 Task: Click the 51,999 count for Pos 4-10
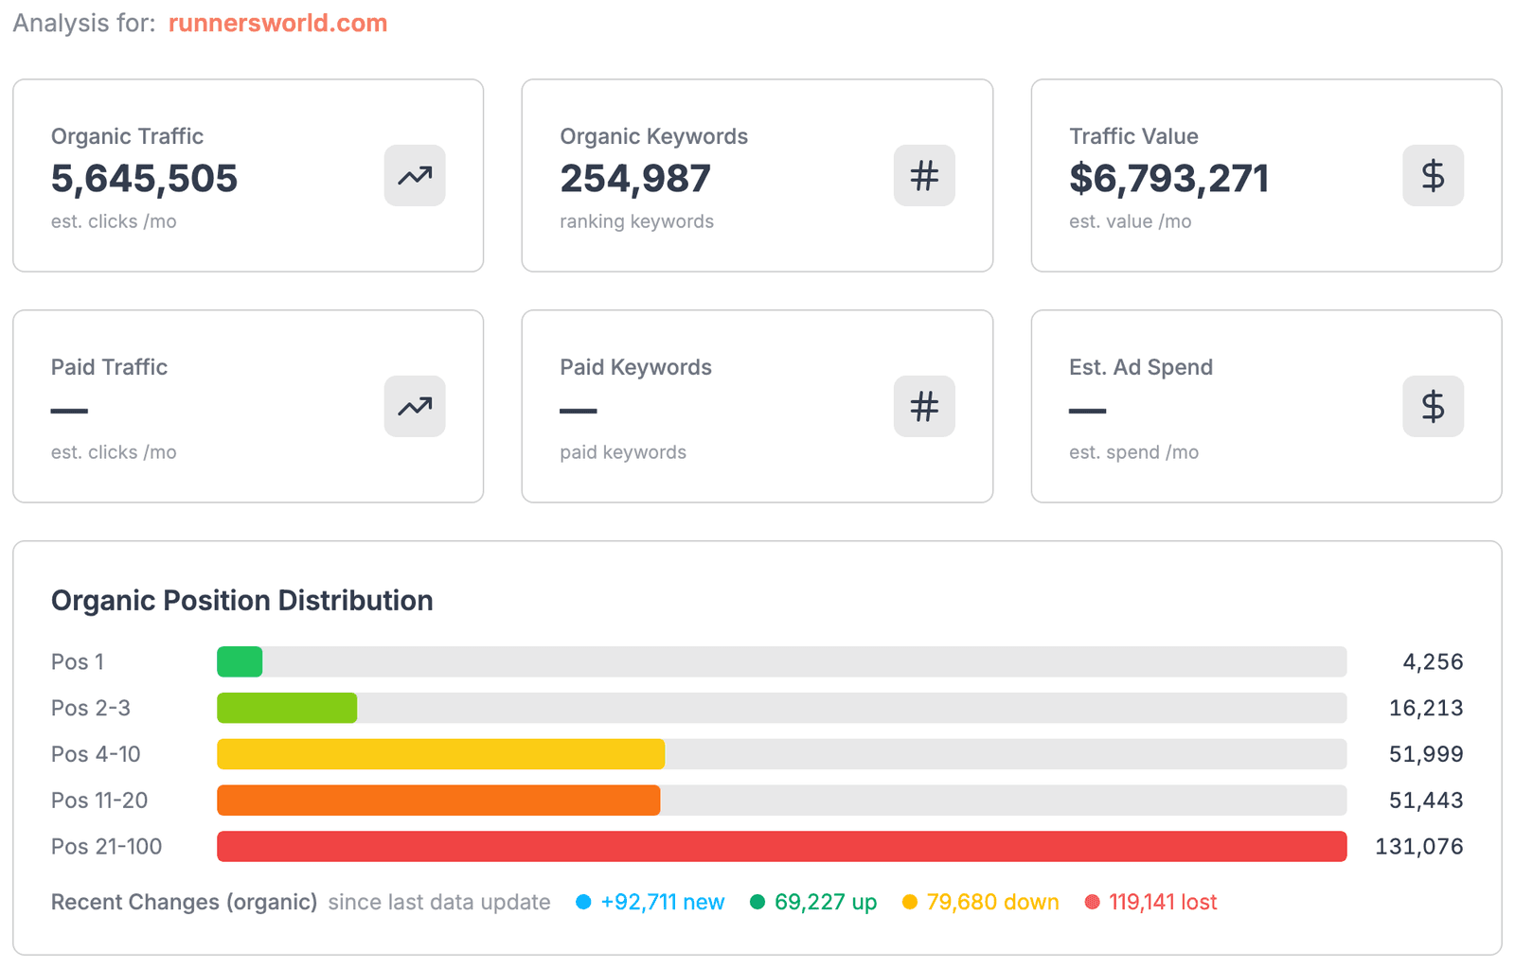tap(1426, 754)
